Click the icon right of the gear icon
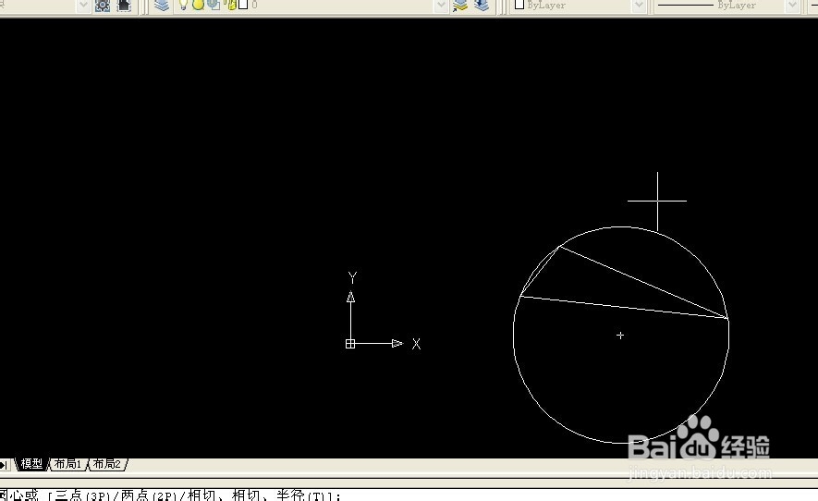 [x=124, y=6]
